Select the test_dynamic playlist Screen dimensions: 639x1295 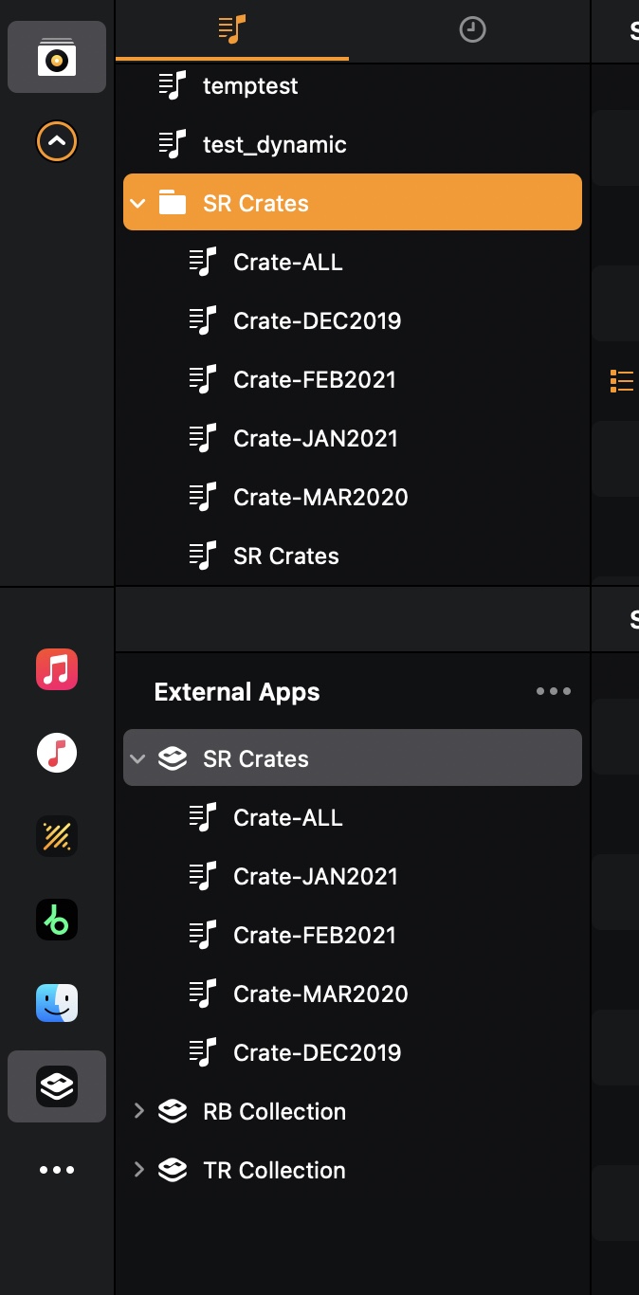(x=274, y=144)
